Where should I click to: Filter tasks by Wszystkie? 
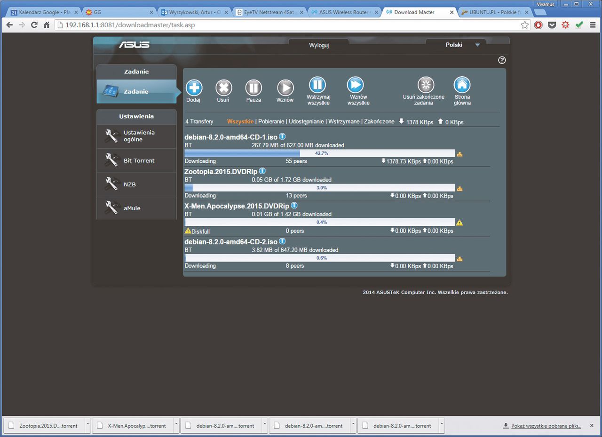240,121
